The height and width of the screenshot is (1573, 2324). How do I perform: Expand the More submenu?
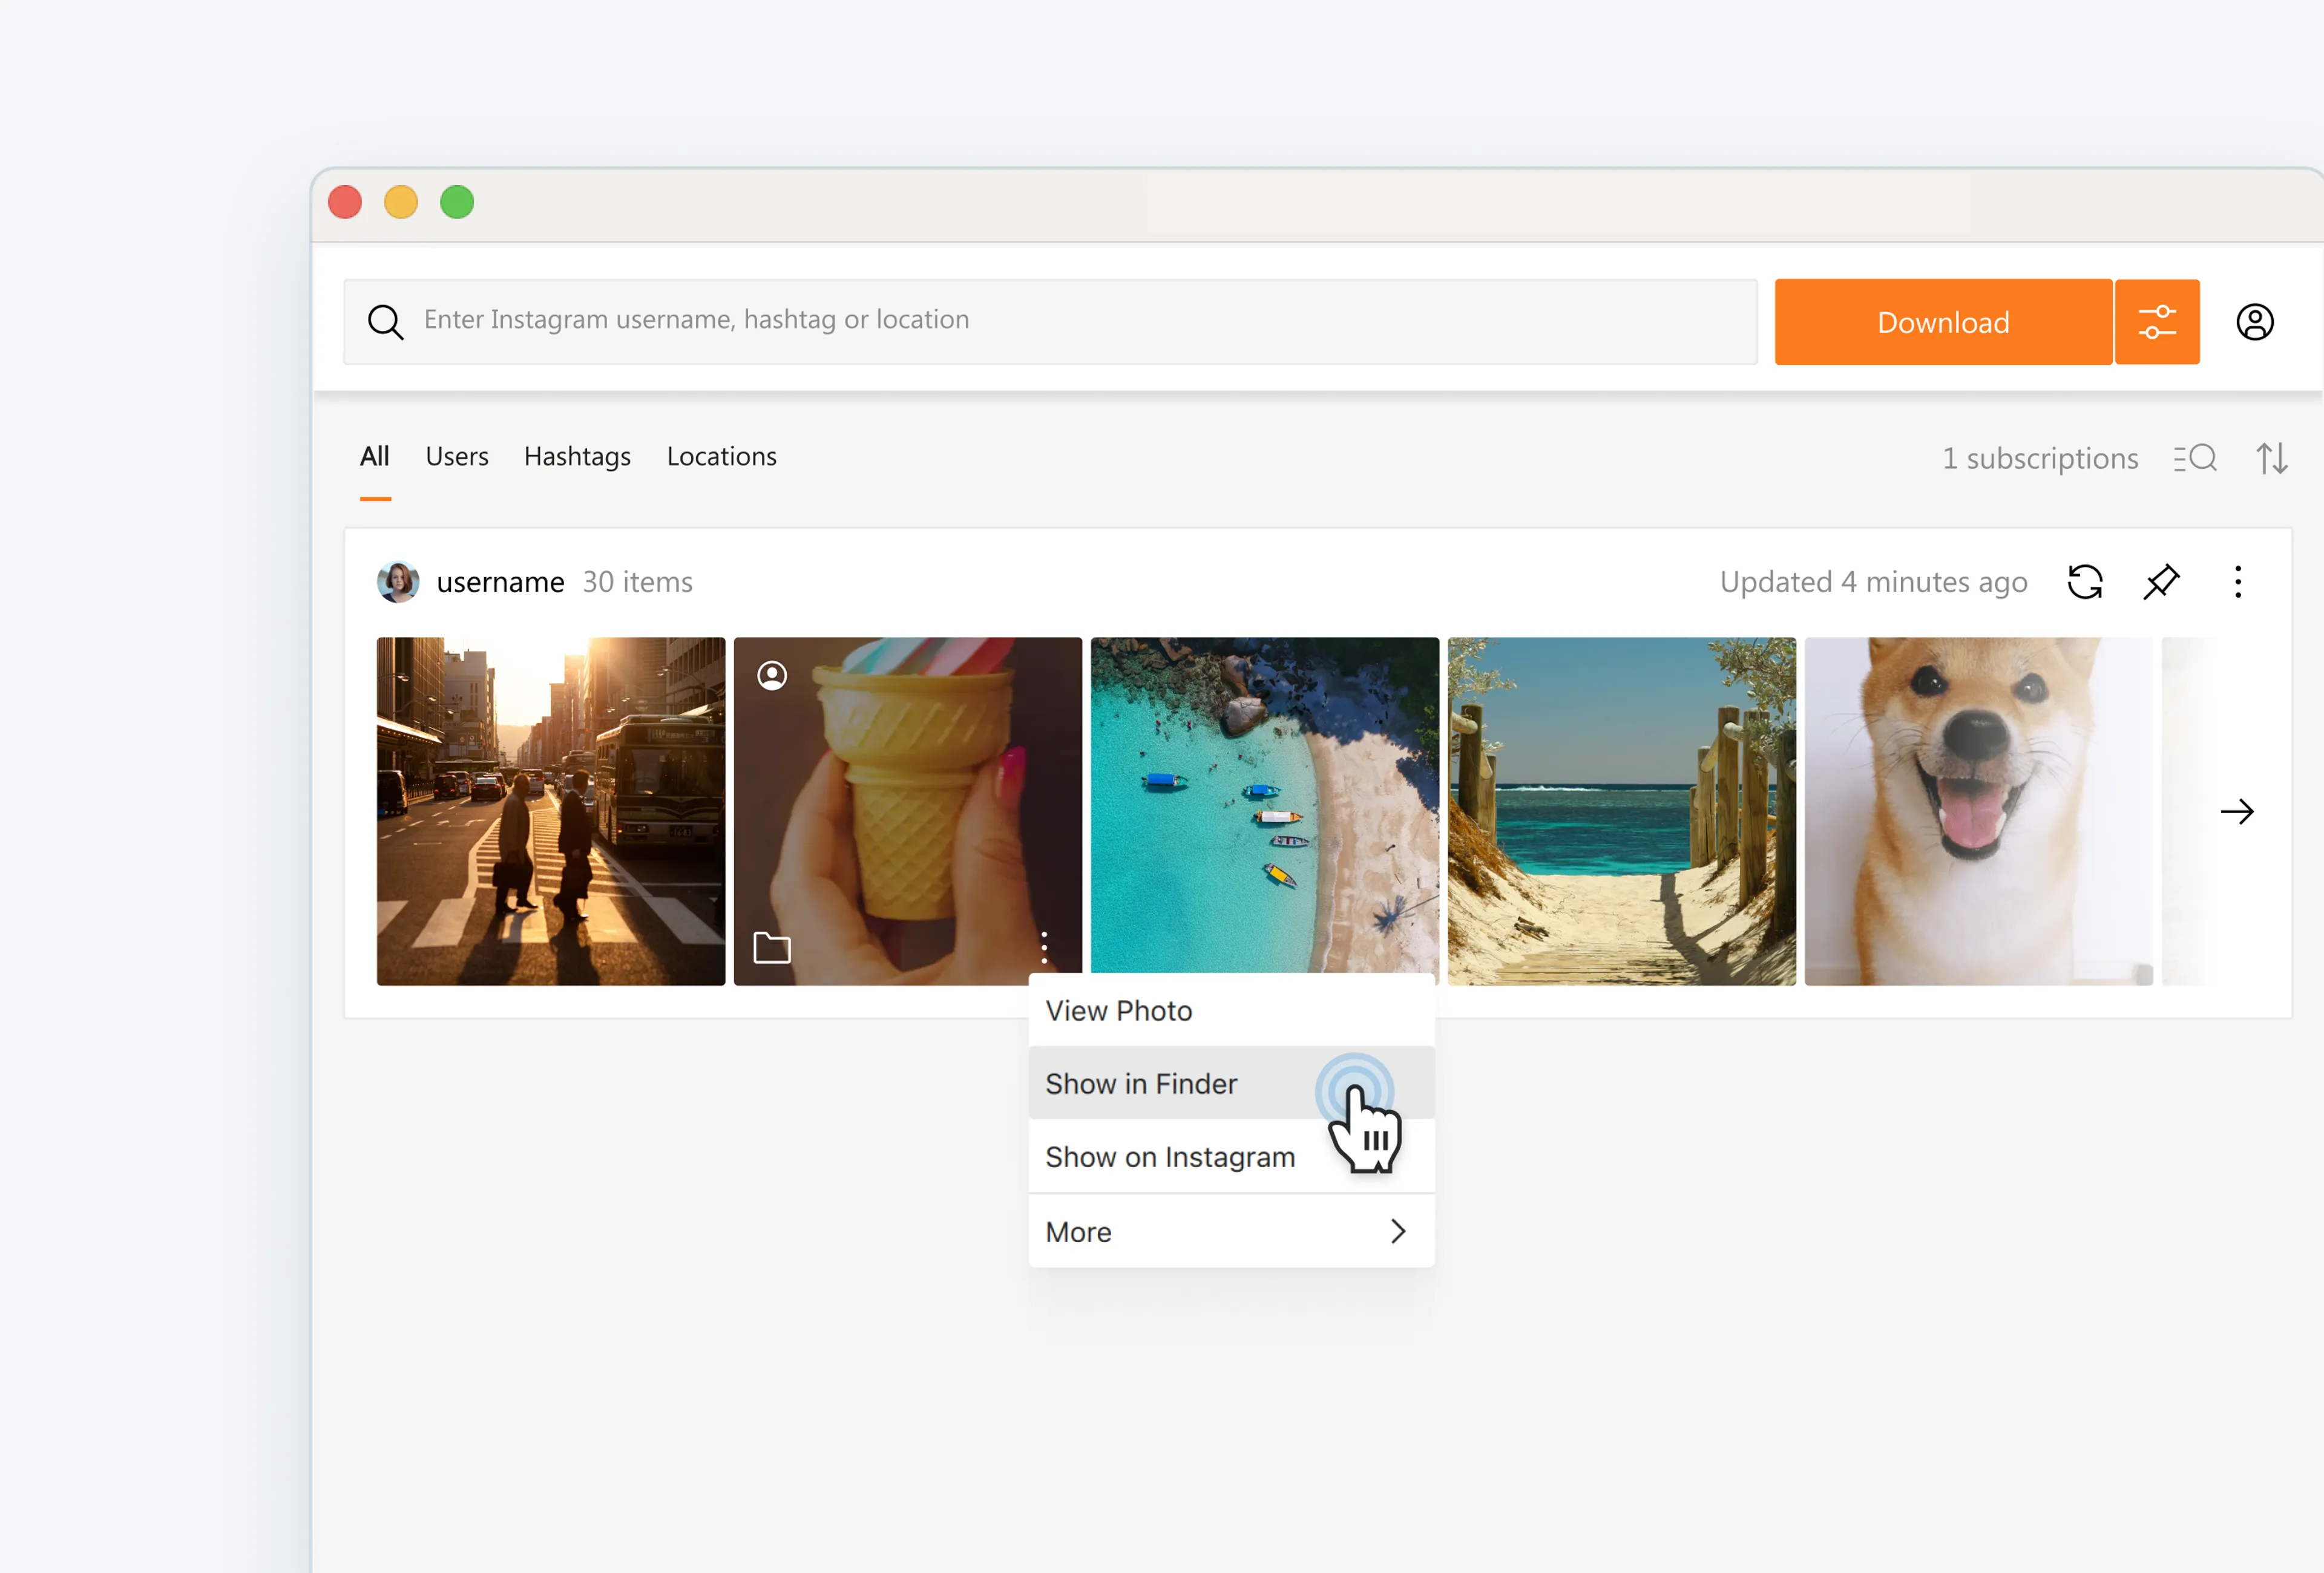[x=1230, y=1231]
